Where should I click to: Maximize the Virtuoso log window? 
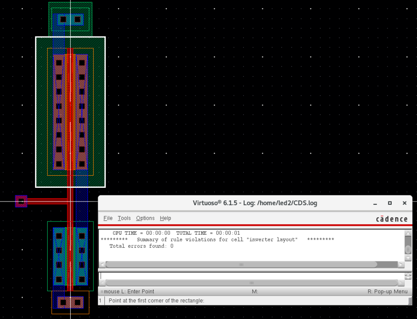[390, 203]
